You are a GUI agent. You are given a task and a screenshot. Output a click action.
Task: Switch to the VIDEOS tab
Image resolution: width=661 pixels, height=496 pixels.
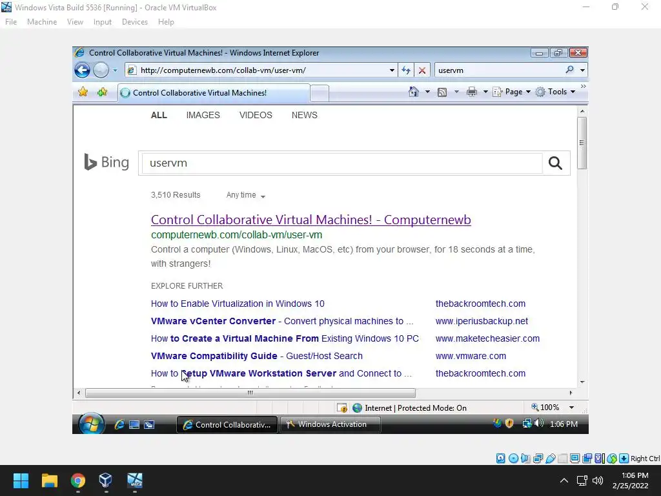pos(256,115)
